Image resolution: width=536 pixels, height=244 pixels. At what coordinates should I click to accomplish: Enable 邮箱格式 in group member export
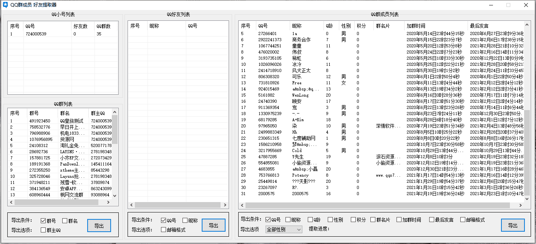pos(463,220)
